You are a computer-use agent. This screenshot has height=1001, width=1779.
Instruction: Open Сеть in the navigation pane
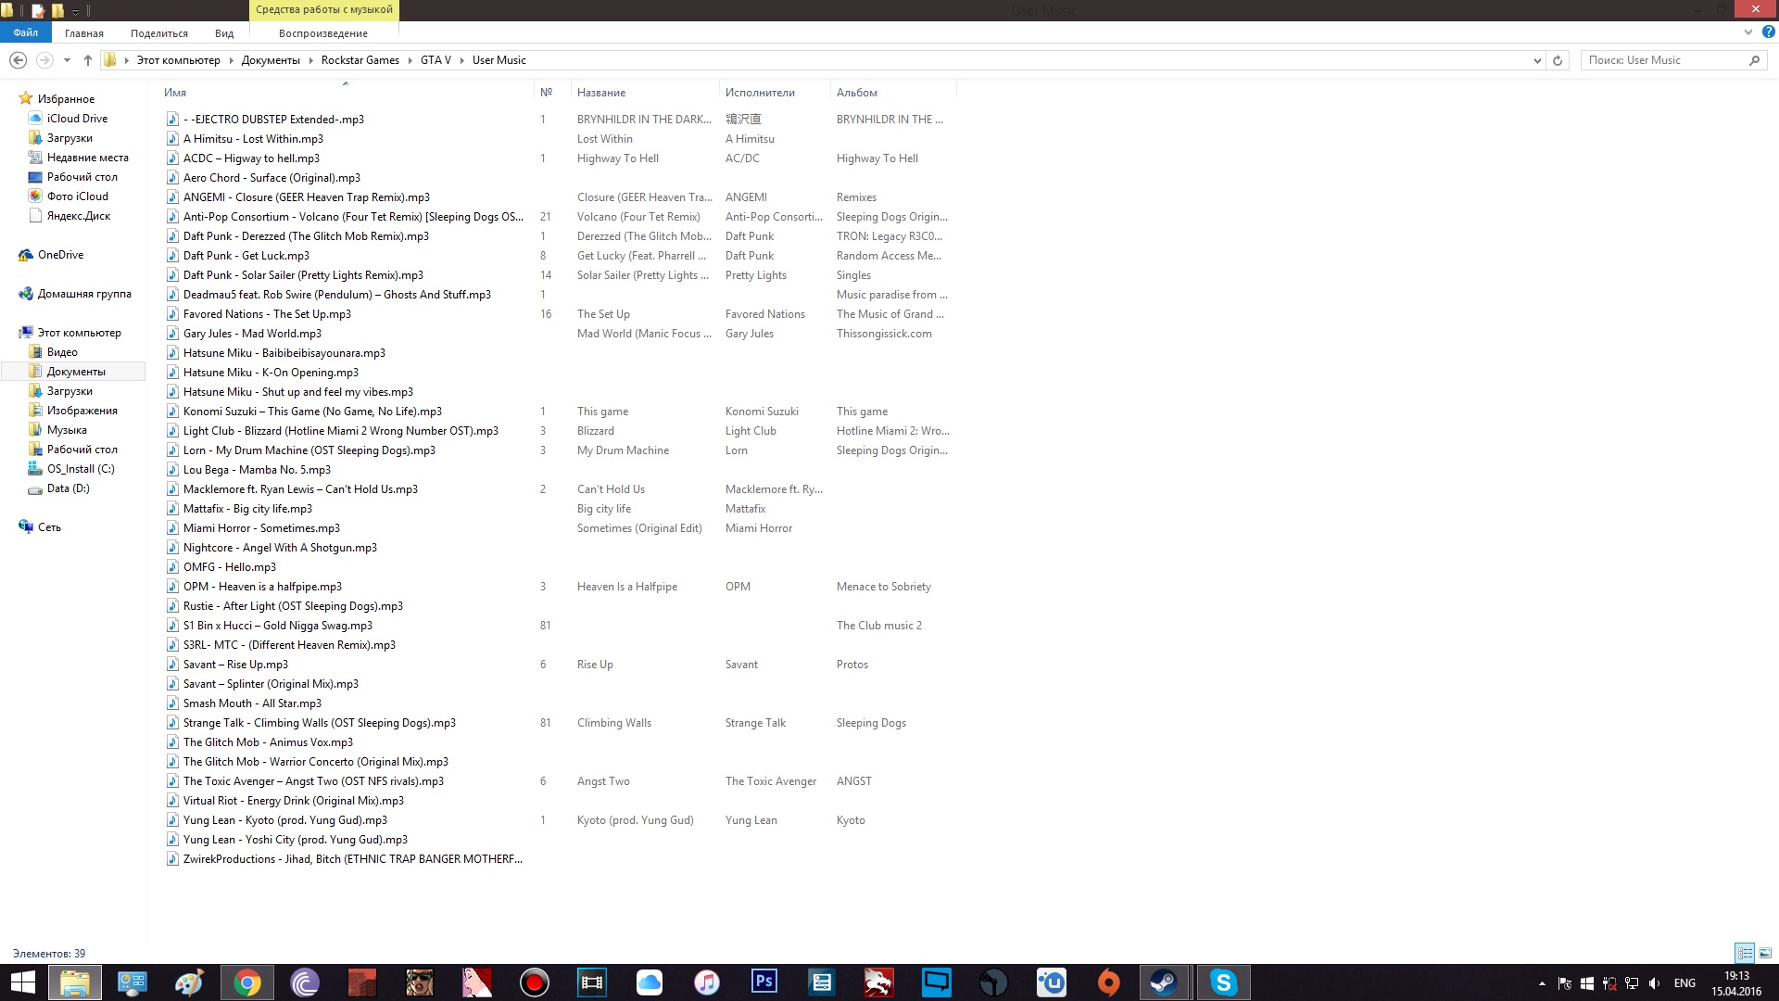tap(49, 527)
